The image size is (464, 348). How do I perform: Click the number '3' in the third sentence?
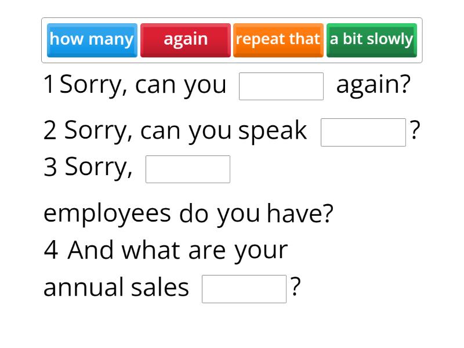49,167
